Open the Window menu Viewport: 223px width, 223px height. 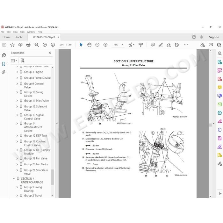point(31,32)
